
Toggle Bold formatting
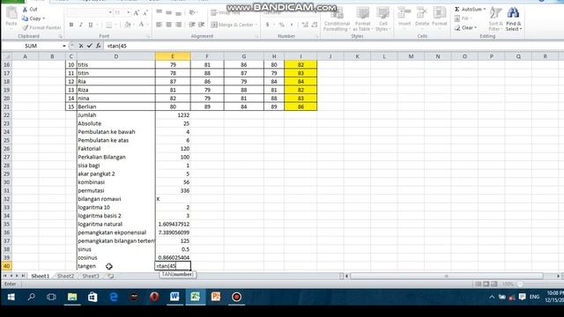point(71,25)
